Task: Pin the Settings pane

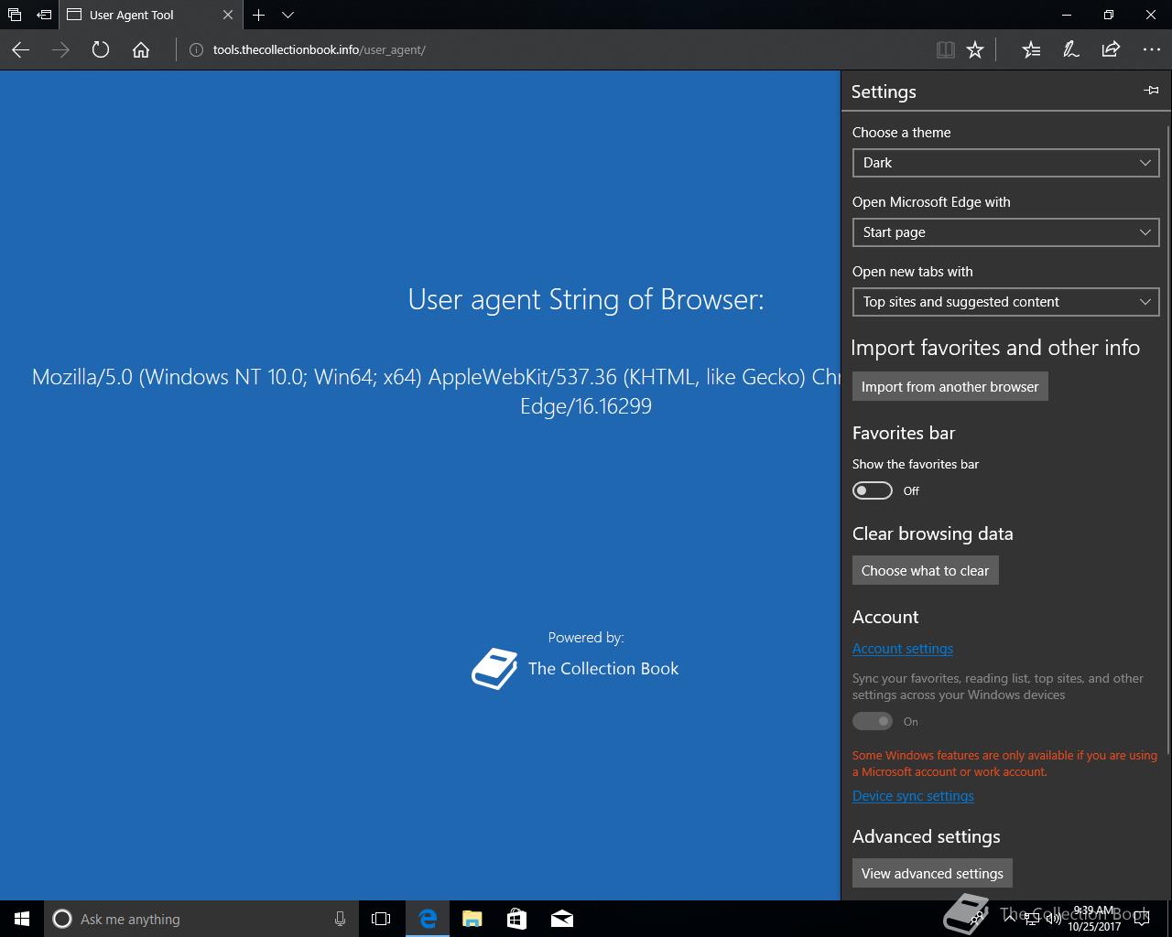Action: (1151, 91)
